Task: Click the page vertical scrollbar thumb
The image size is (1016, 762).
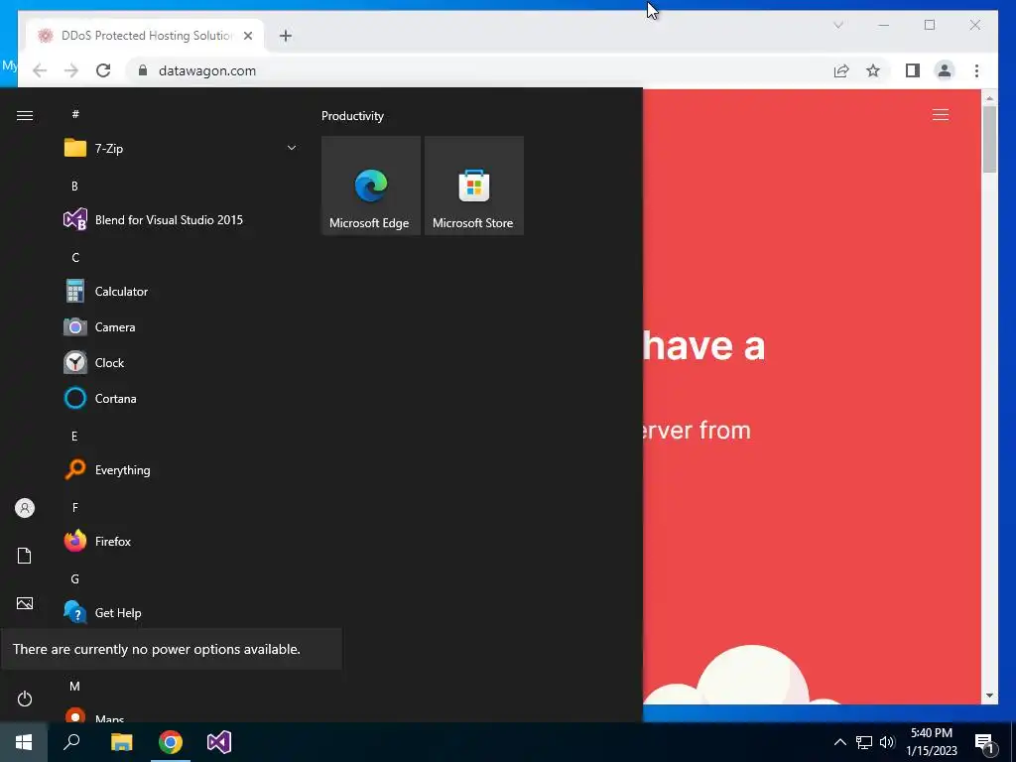Action: (x=989, y=139)
